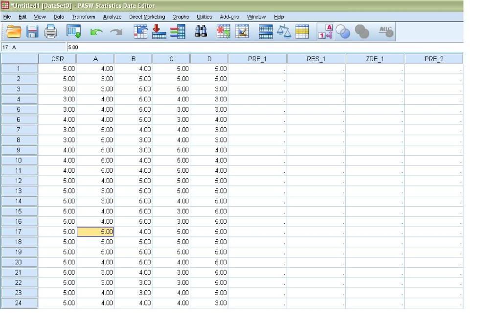Select row header number 24
501x326 pixels.
[19, 303]
